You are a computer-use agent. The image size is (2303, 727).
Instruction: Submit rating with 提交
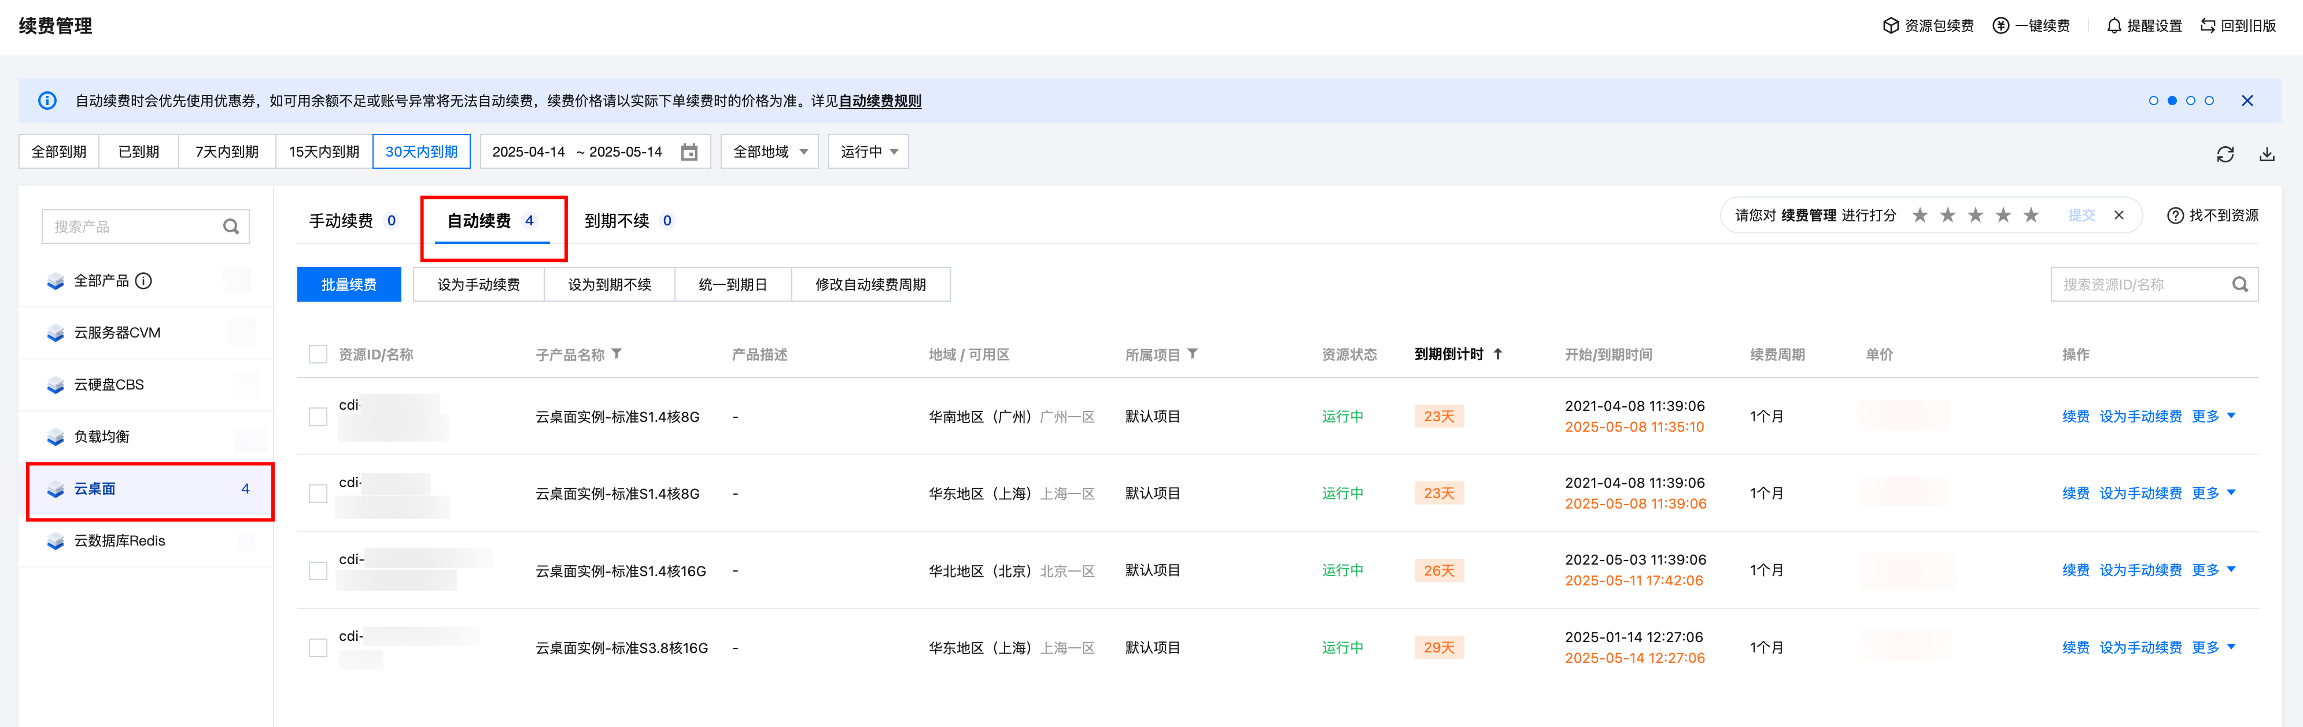[2081, 215]
